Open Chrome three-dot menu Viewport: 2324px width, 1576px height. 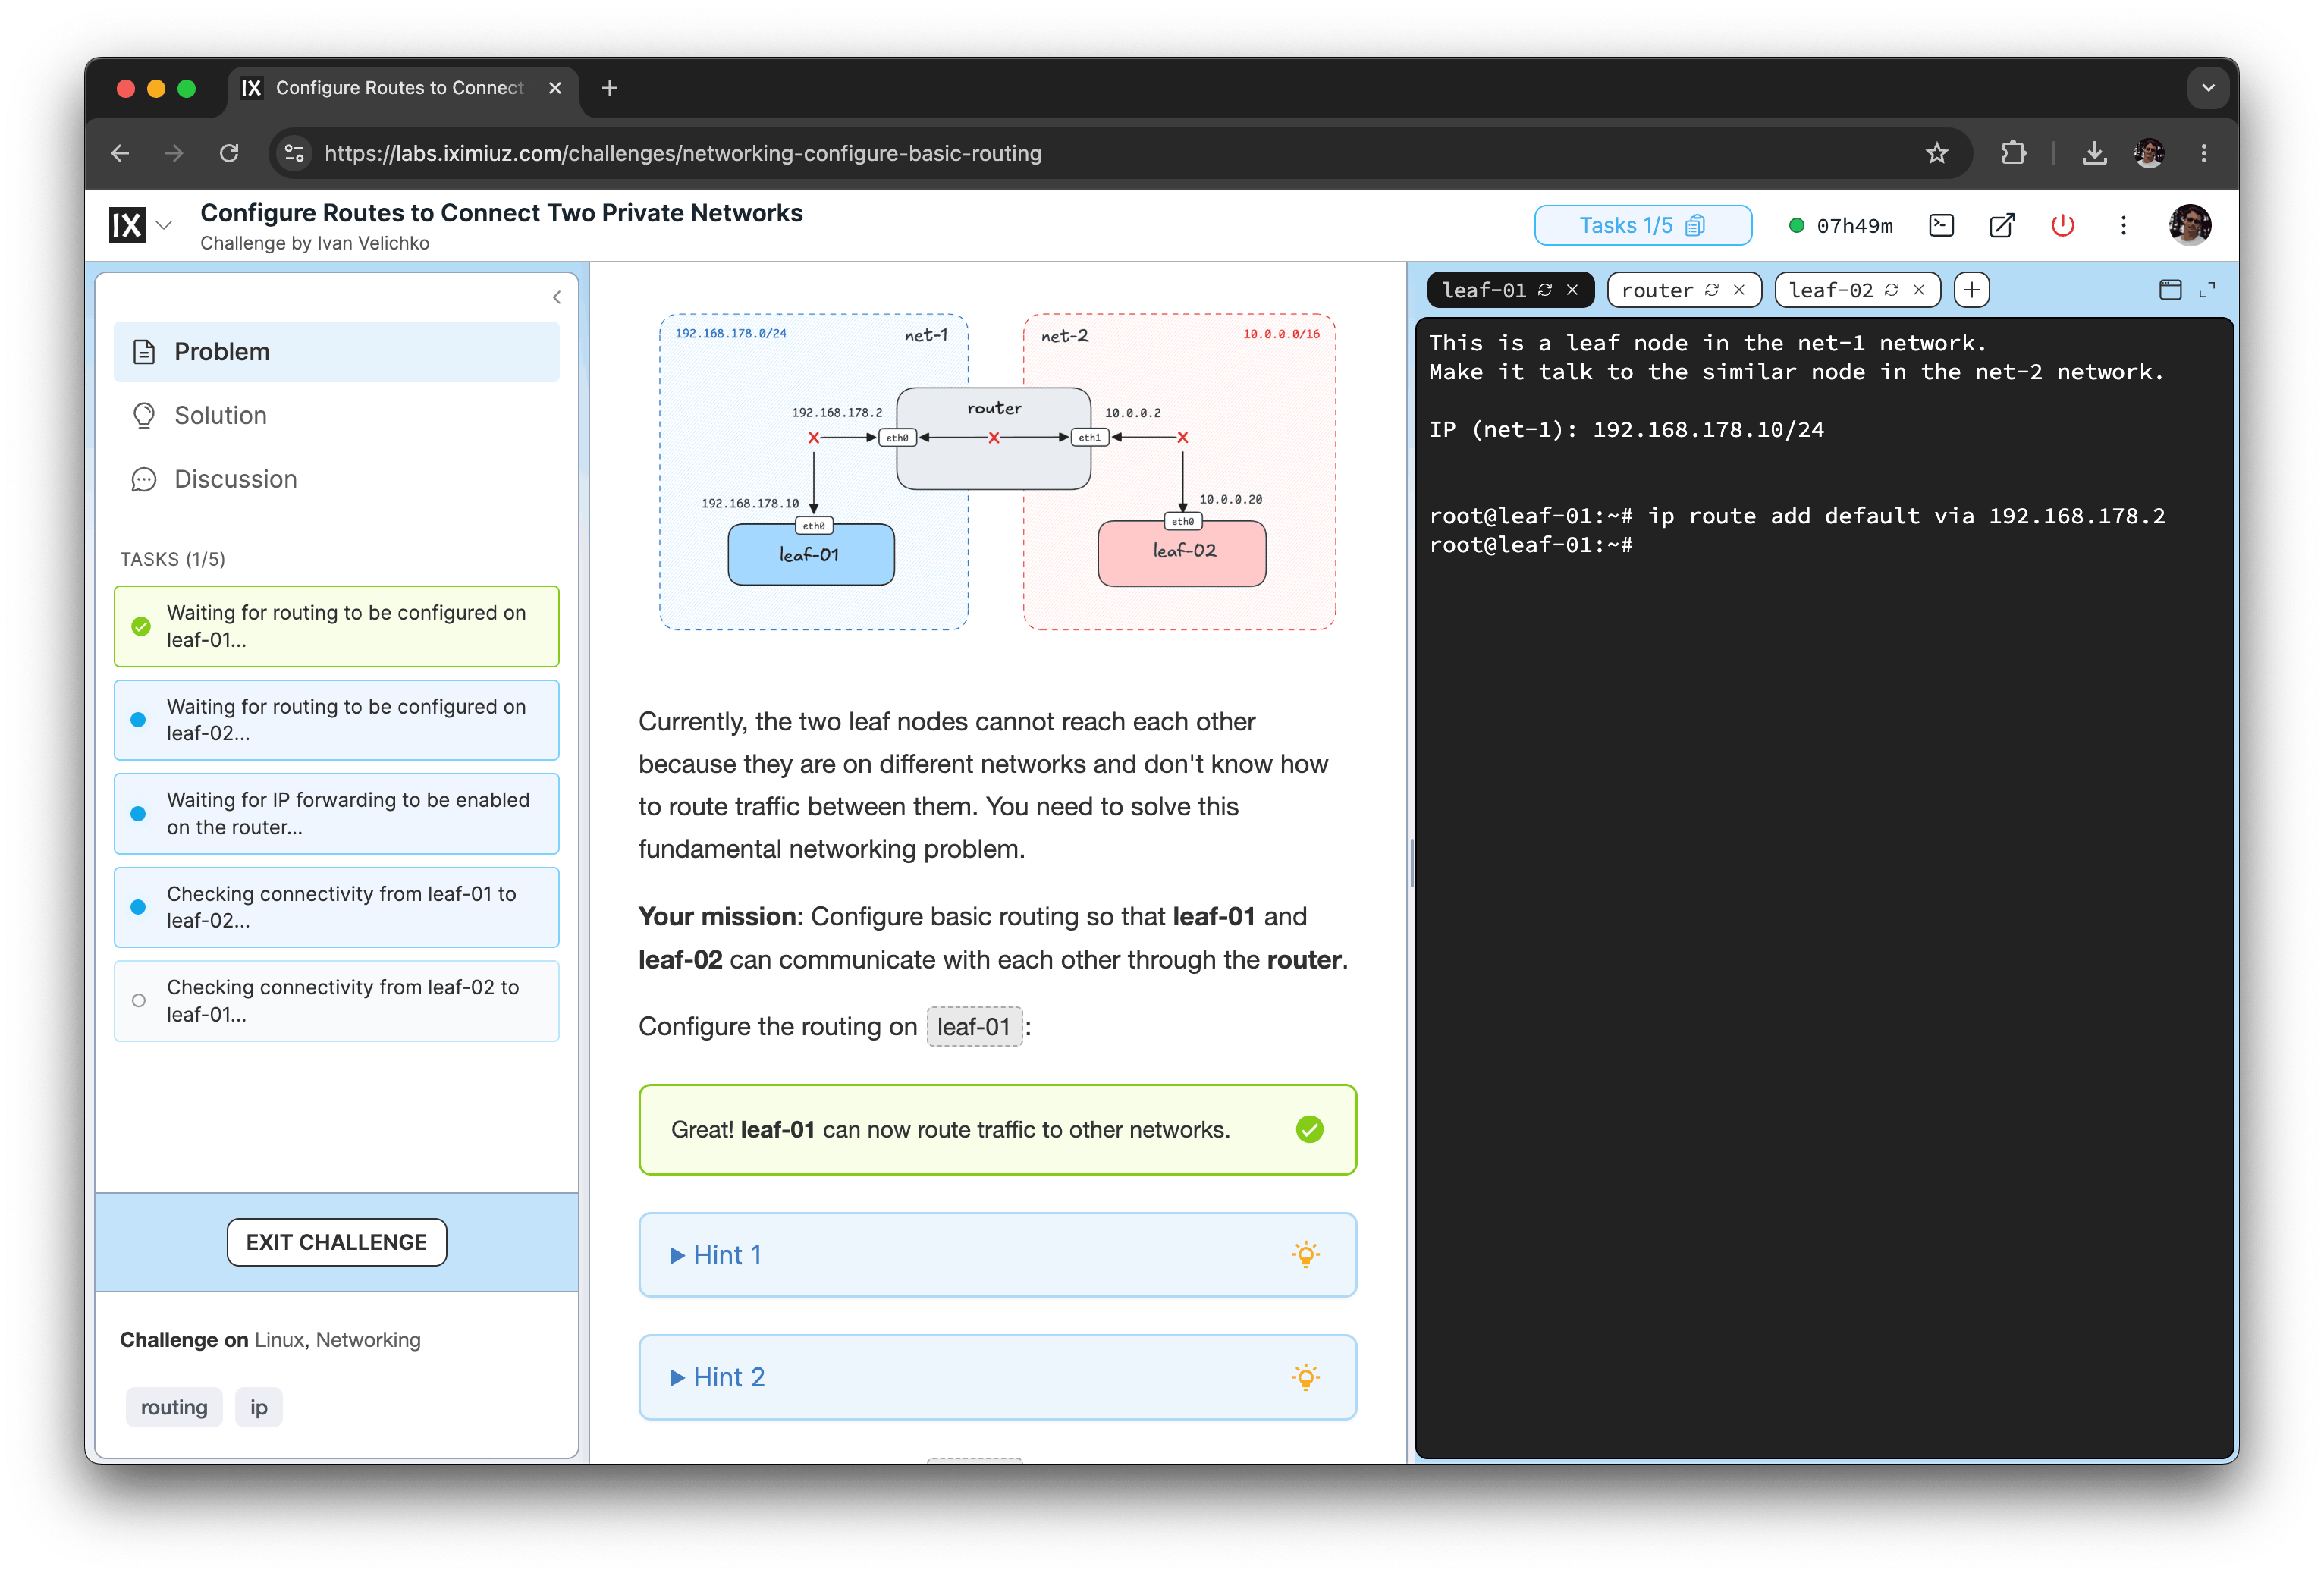pyautogui.click(x=2203, y=153)
